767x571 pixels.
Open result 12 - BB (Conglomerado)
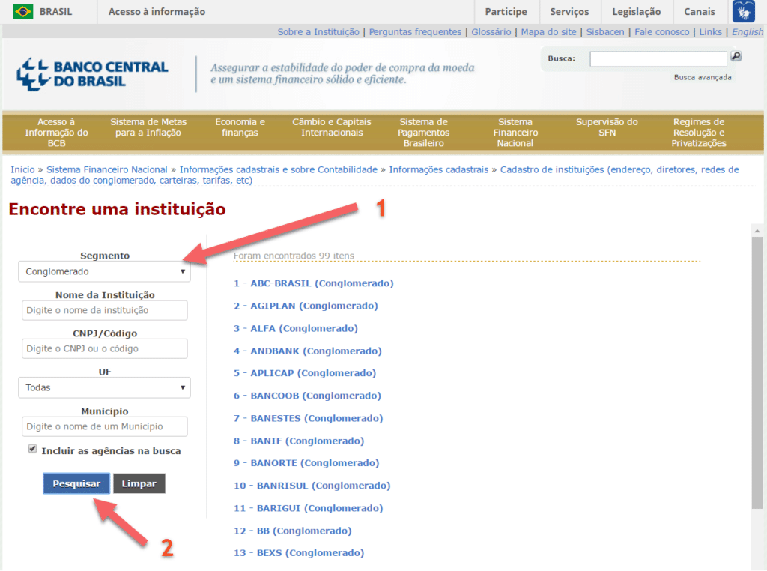(293, 531)
